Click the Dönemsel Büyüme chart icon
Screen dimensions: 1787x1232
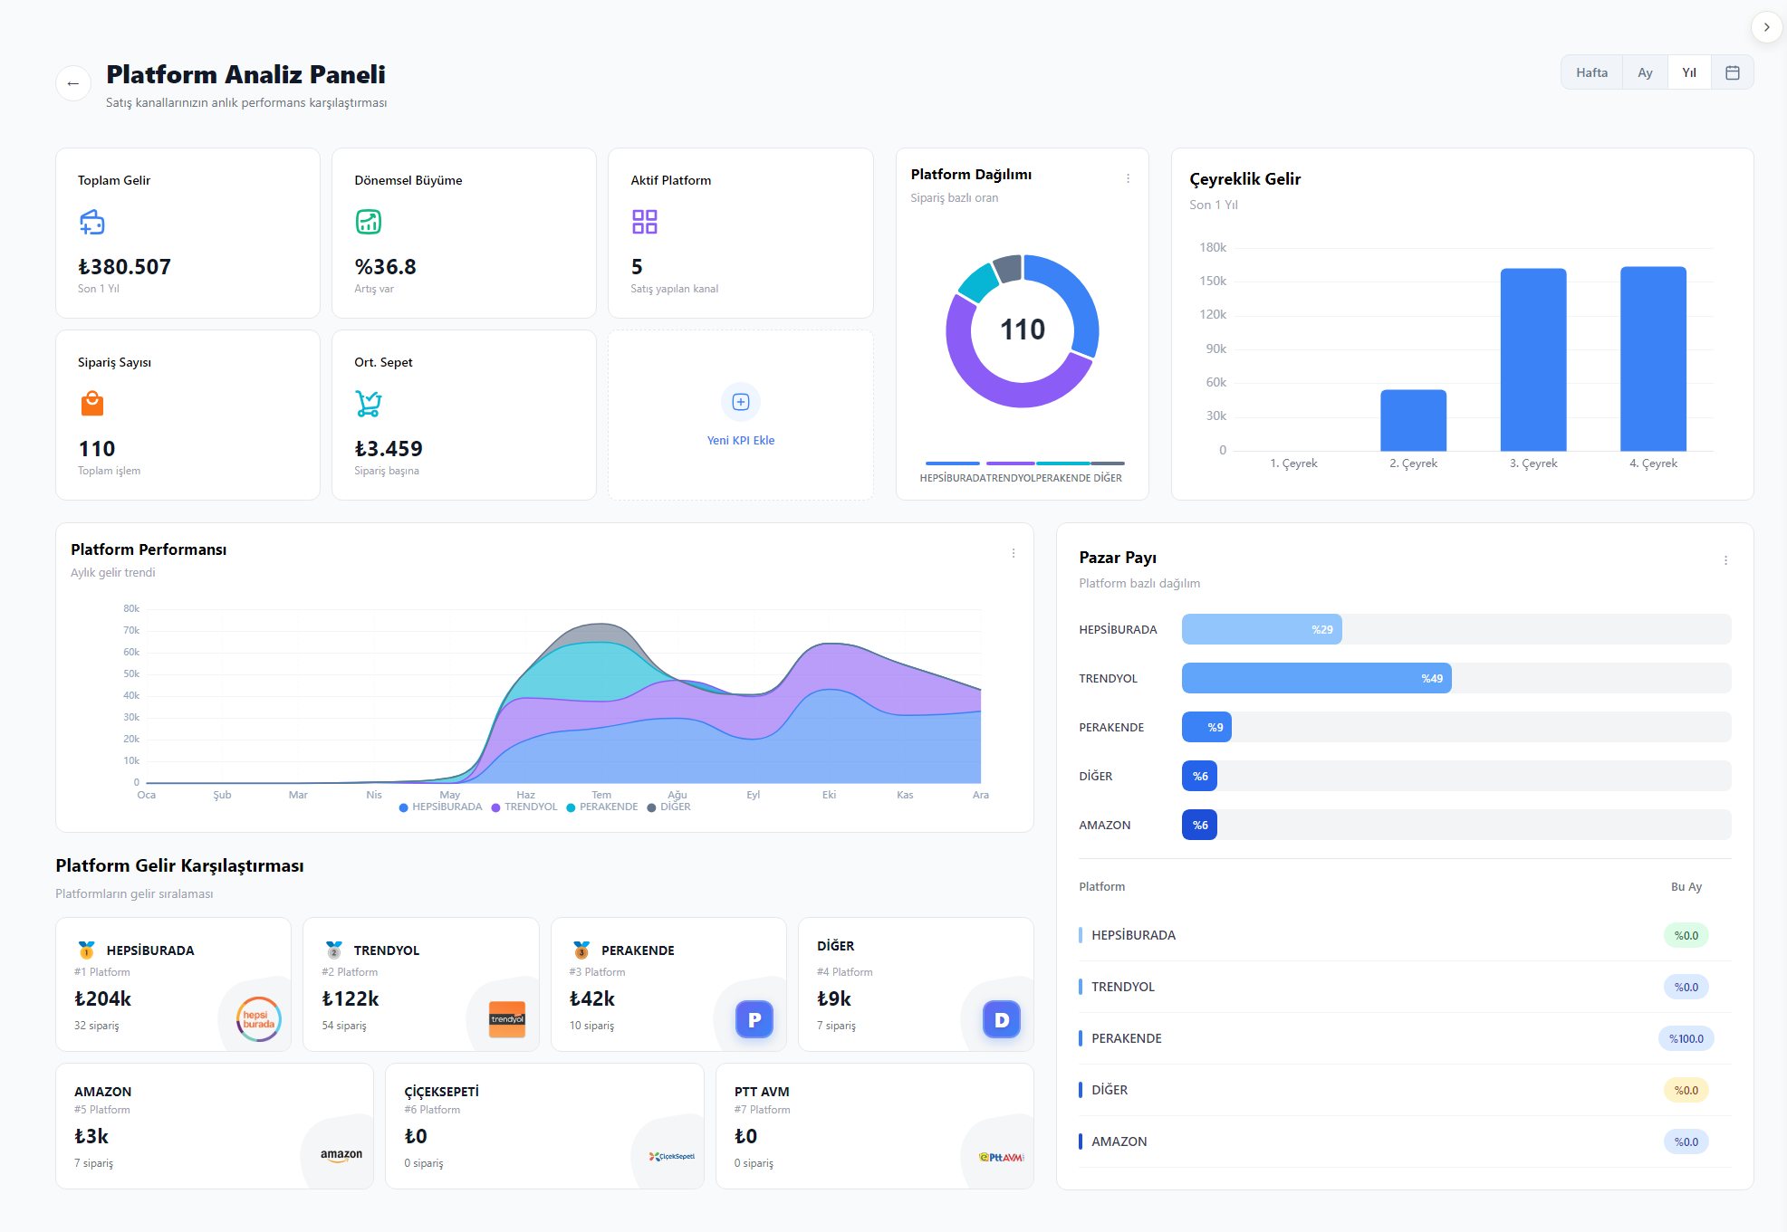click(369, 222)
